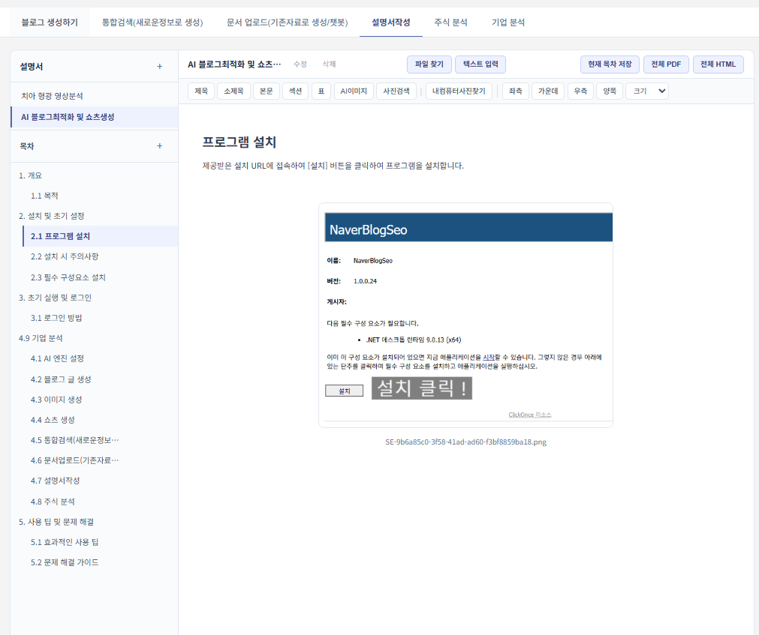This screenshot has width=759, height=635.
Task: Add a new 목차 entry with plus icon
Action: click(159, 146)
